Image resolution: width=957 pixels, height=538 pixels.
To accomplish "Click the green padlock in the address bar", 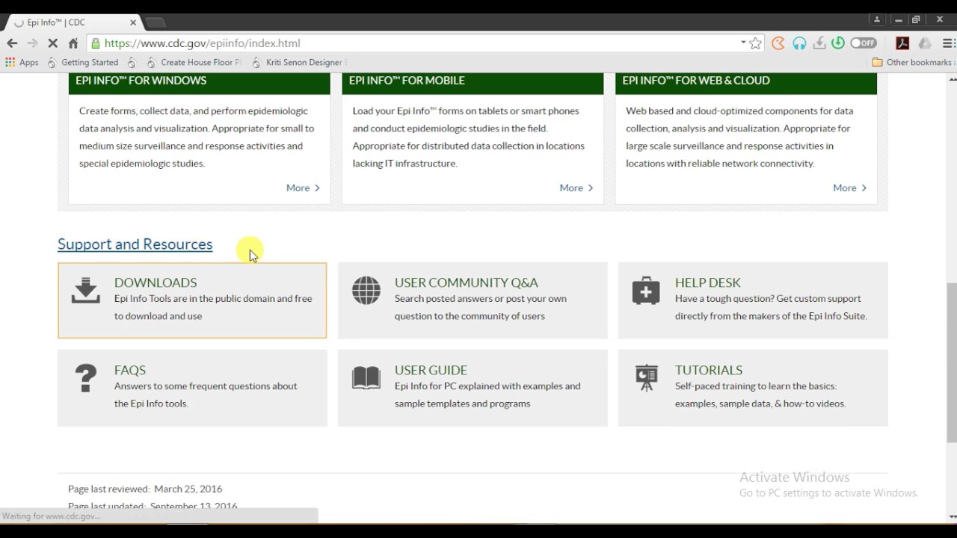I will (x=95, y=43).
